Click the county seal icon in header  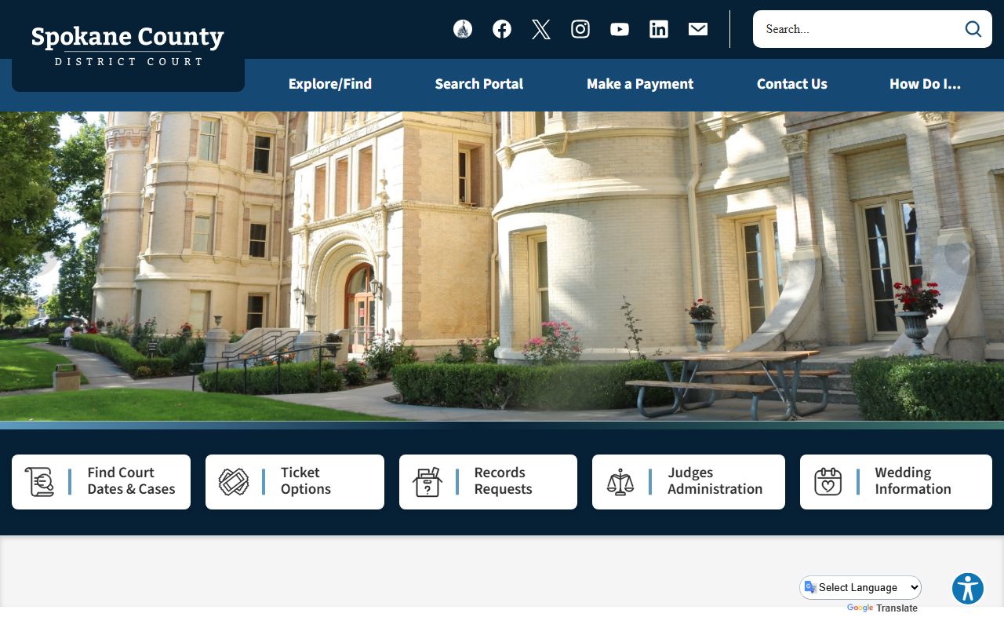tap(463, 29)
